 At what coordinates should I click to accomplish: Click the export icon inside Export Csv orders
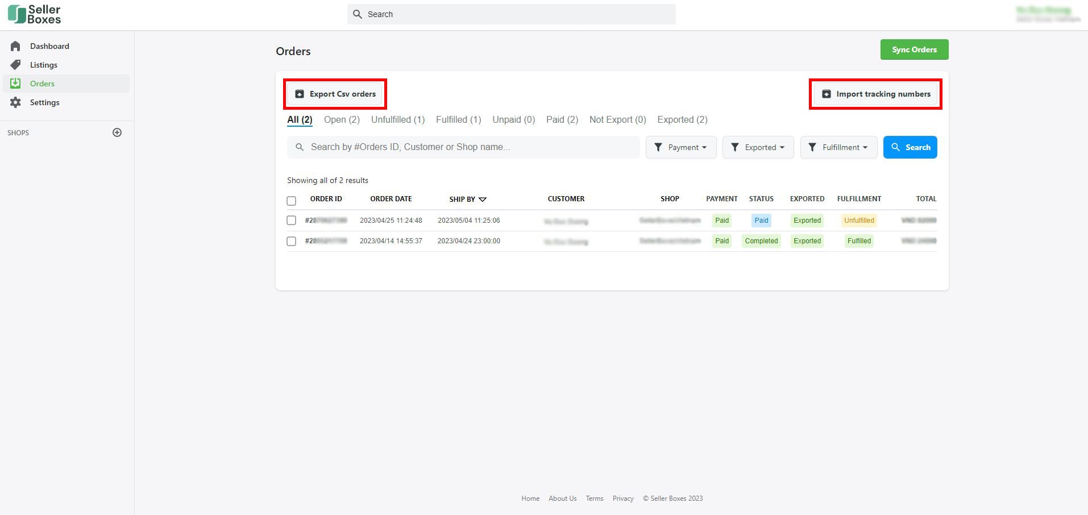(x=300, y=93)
